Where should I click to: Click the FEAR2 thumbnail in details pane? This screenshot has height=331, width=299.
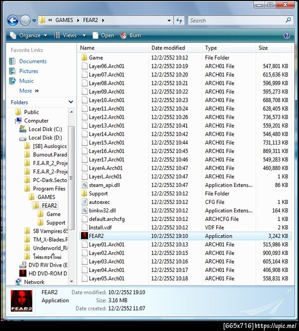21,301
